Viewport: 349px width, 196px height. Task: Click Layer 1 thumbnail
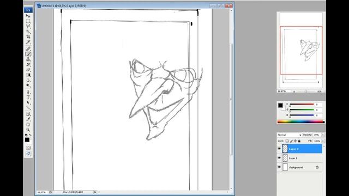click(285, 158)
